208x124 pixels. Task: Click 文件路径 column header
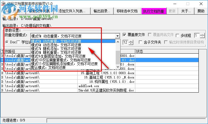[x=16, y=51]
